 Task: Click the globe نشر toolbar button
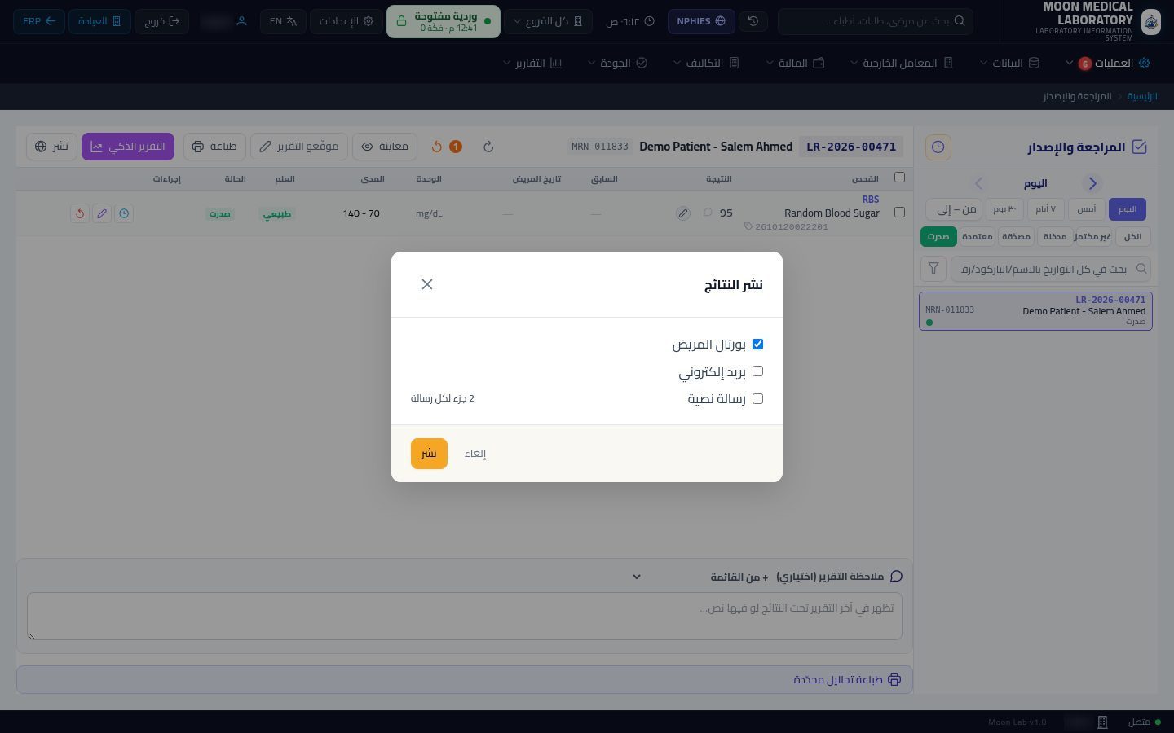pos(52,147)
